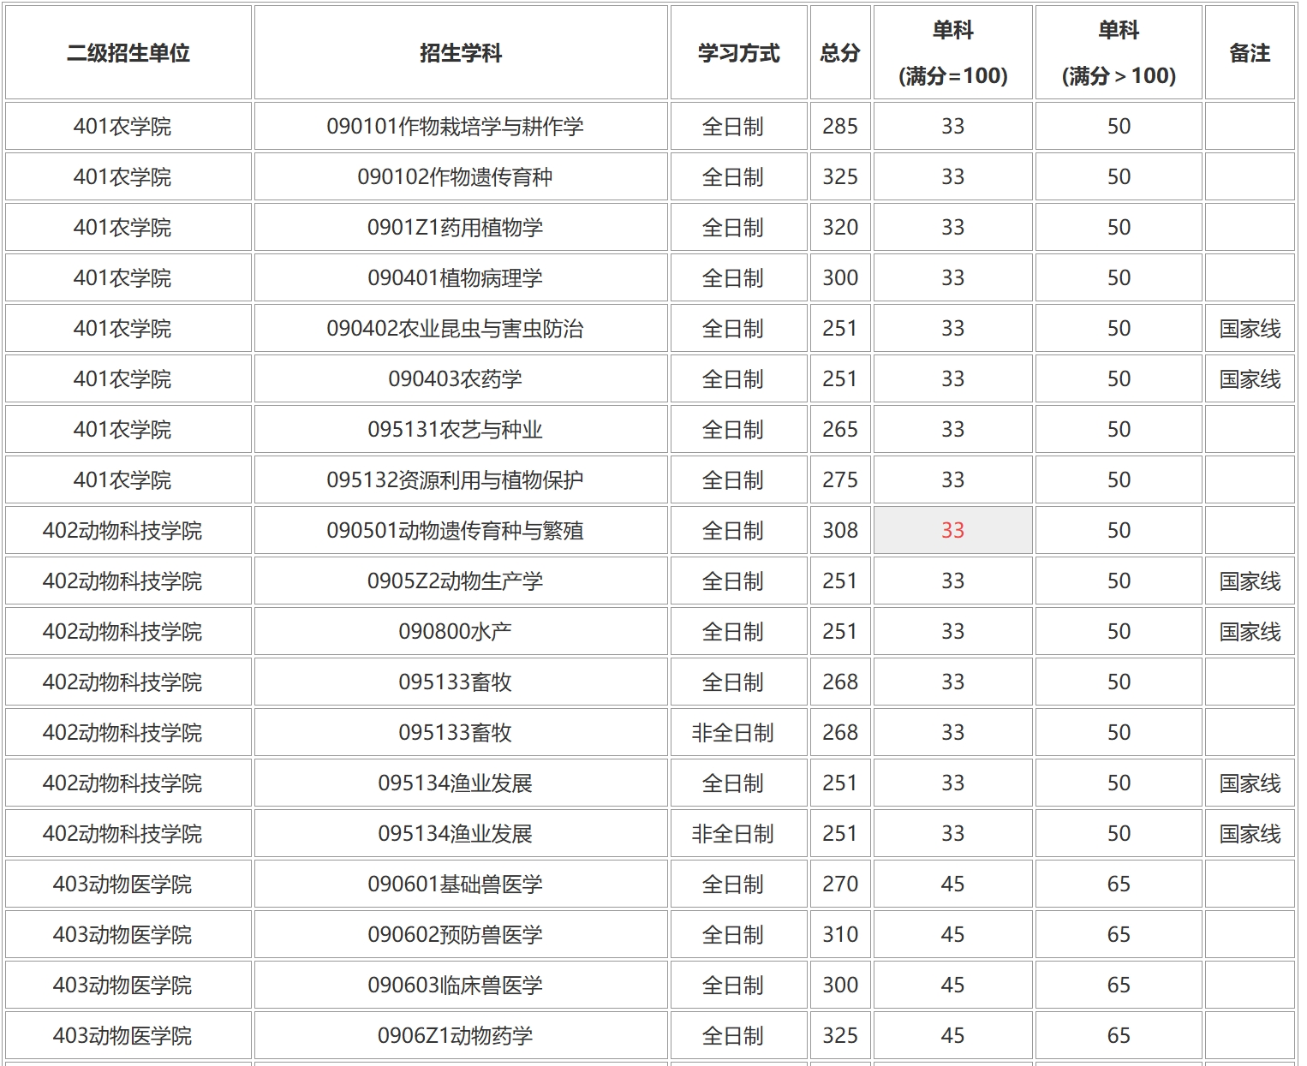Click the 备注 column header
This screenshot has width=1307, height=1066.
pos(1249,52)
